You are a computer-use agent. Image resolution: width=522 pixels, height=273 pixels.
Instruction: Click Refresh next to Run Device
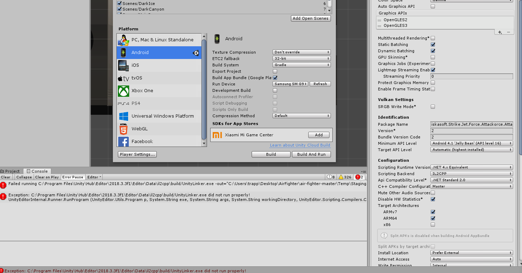click(320, 84)
